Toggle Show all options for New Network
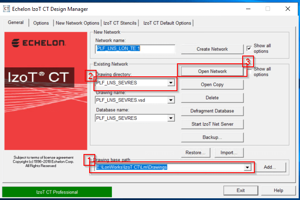The width and height of the screenshot is (300, 200). 249,48
